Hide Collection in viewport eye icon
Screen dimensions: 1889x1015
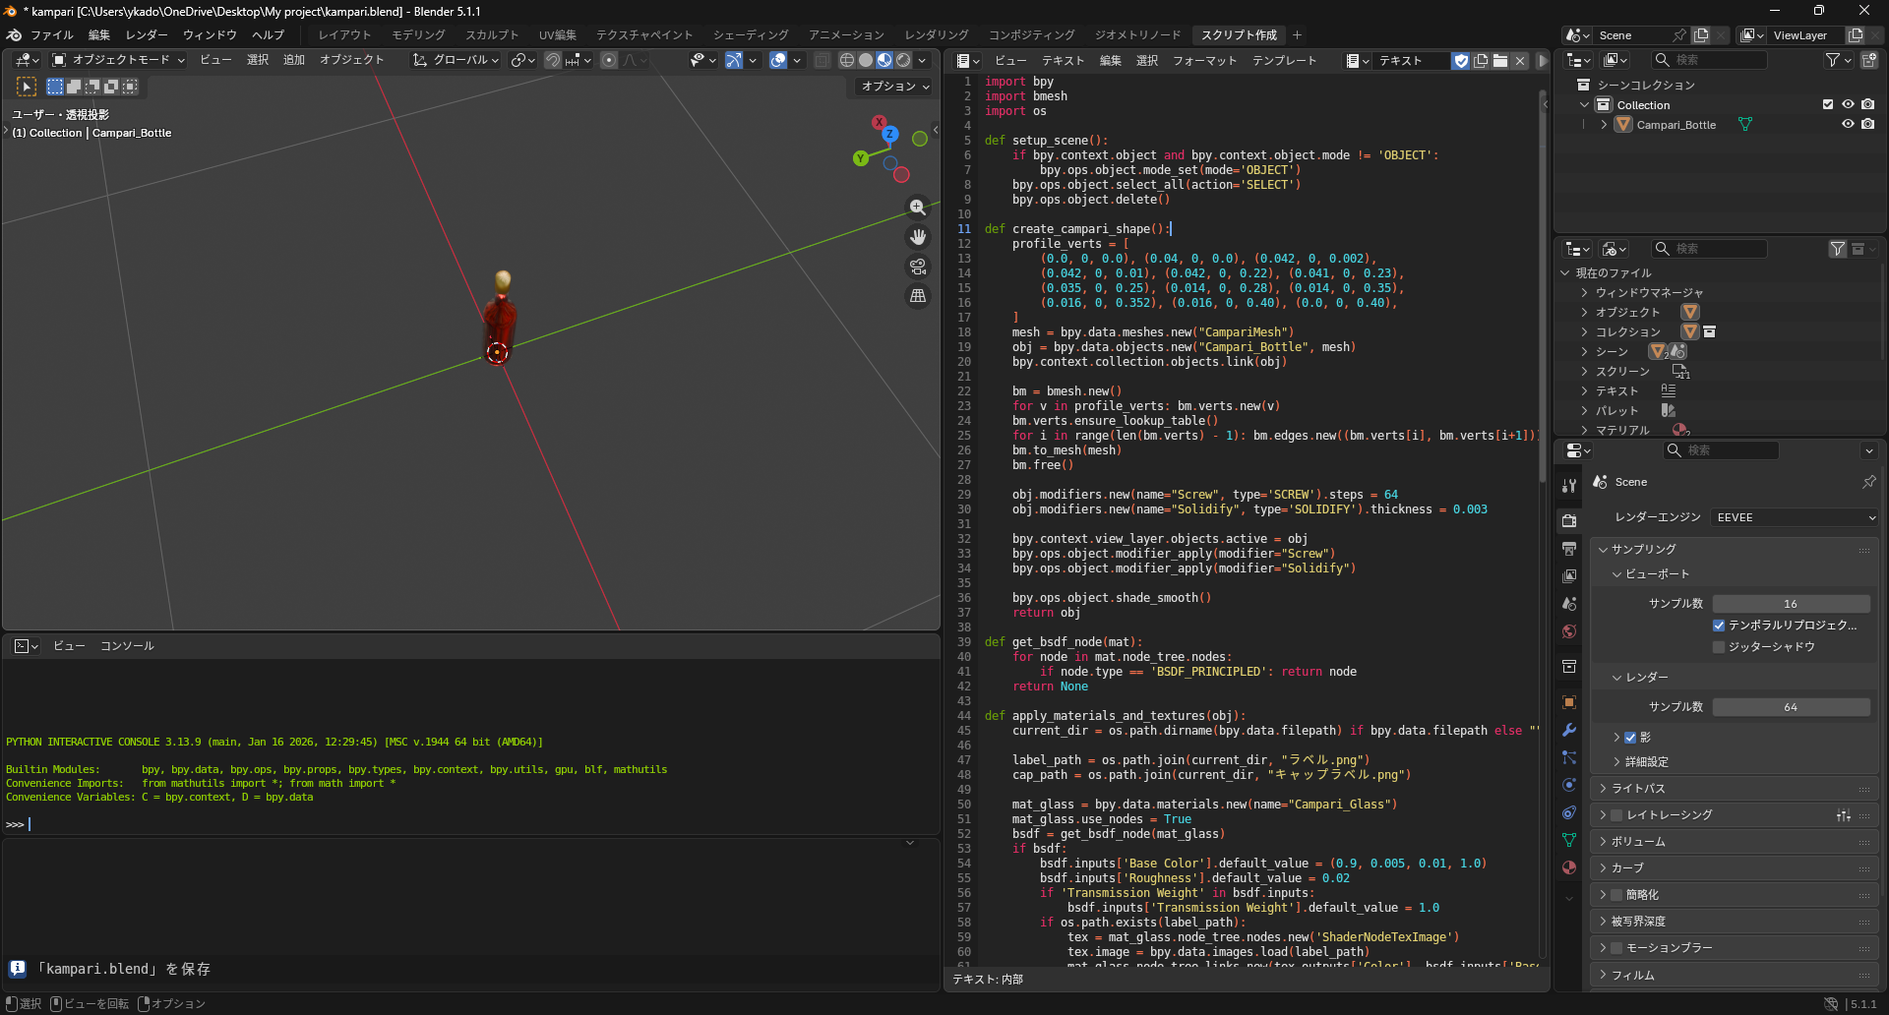1848,105
